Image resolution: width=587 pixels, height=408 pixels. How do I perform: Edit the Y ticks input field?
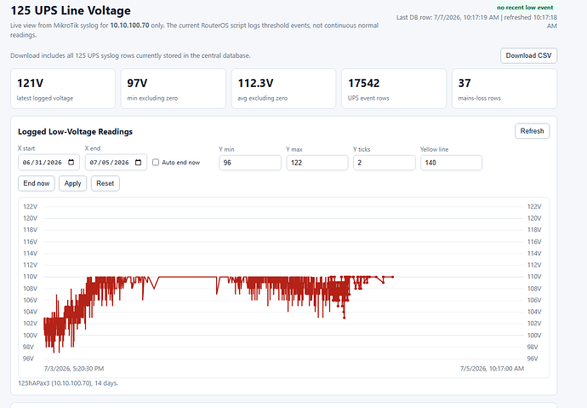tap(384, 163)
